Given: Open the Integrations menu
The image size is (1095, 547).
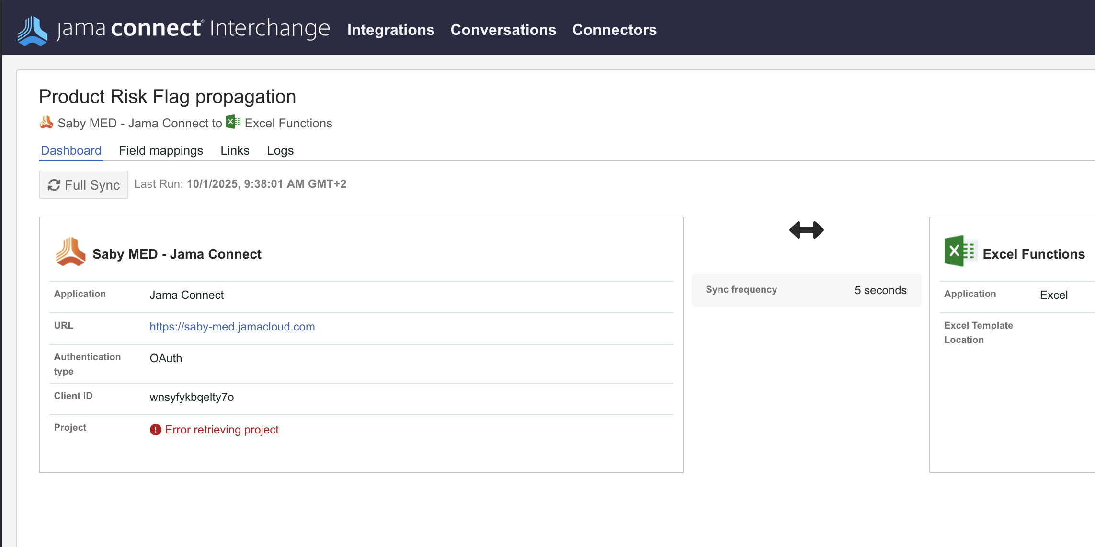Looking at the screenshot, I should (390, 30).
